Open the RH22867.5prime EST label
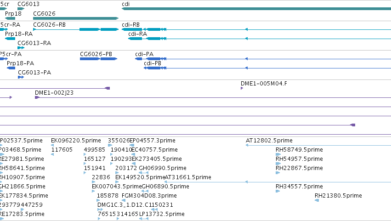Screen dimensions: 391x221 point(299,168)
